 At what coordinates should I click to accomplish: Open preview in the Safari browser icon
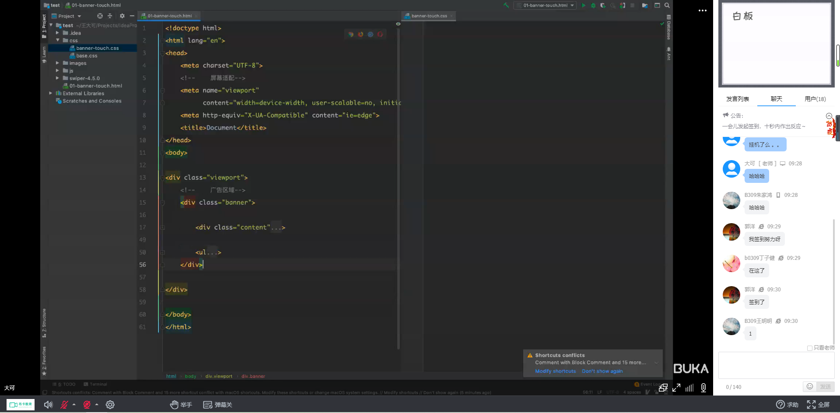tap(371, 34)
